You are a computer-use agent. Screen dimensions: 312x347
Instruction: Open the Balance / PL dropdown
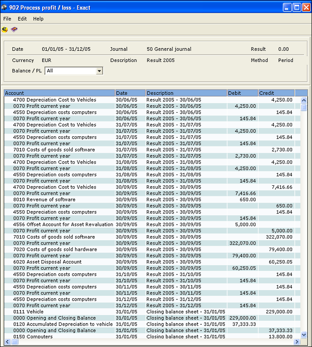(100, 71)
